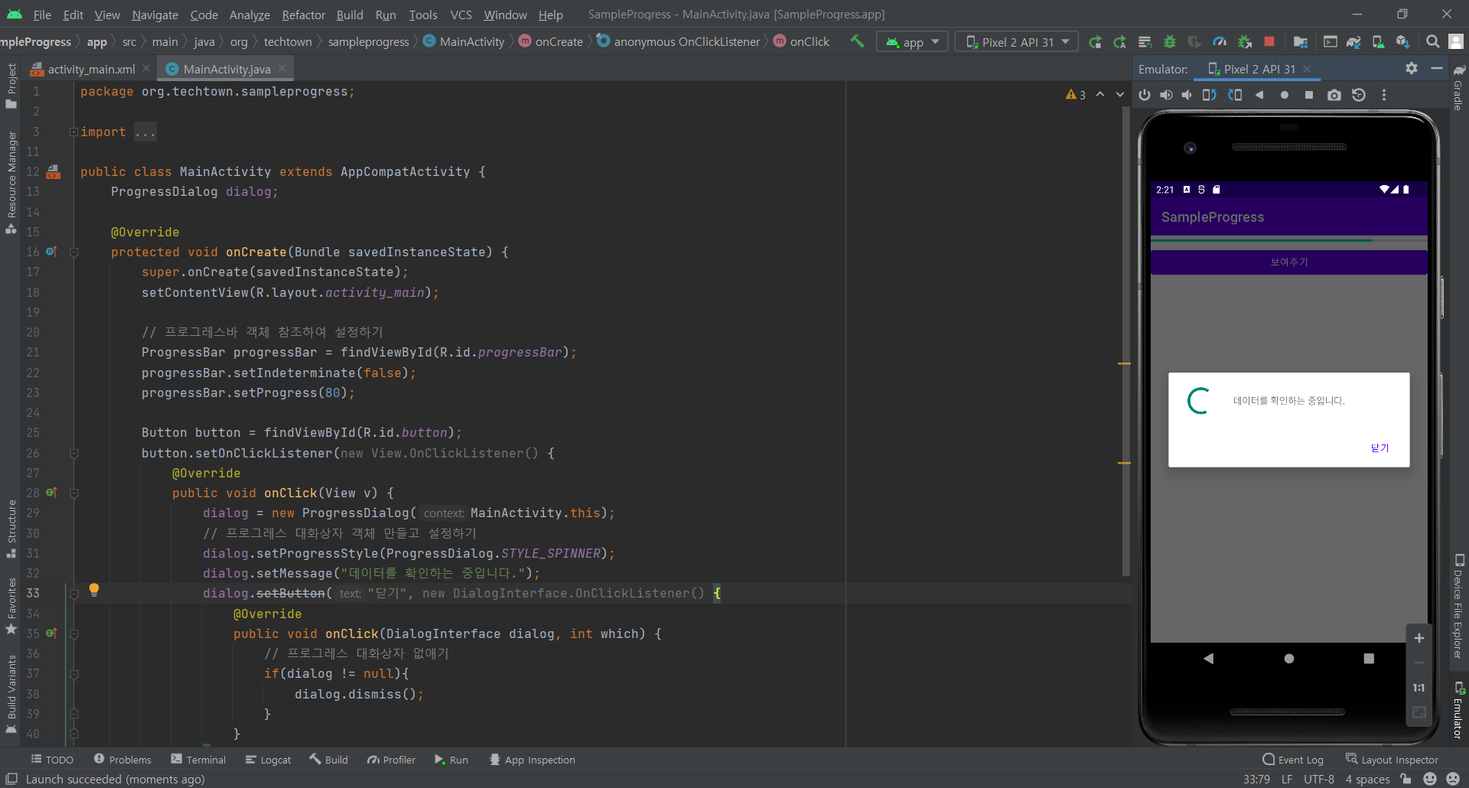Rerun the app with the green run icon
This screenshot has height=788, width=1469.
(x=1096, y=42)
